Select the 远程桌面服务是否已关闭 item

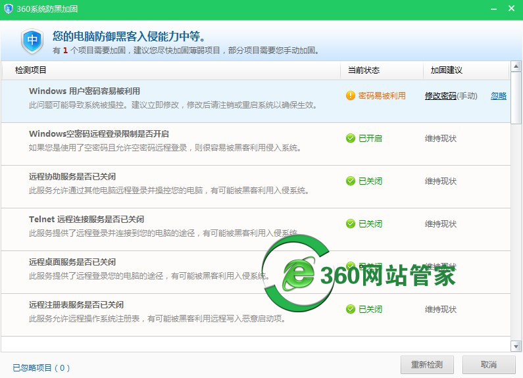tap(256, 272)
